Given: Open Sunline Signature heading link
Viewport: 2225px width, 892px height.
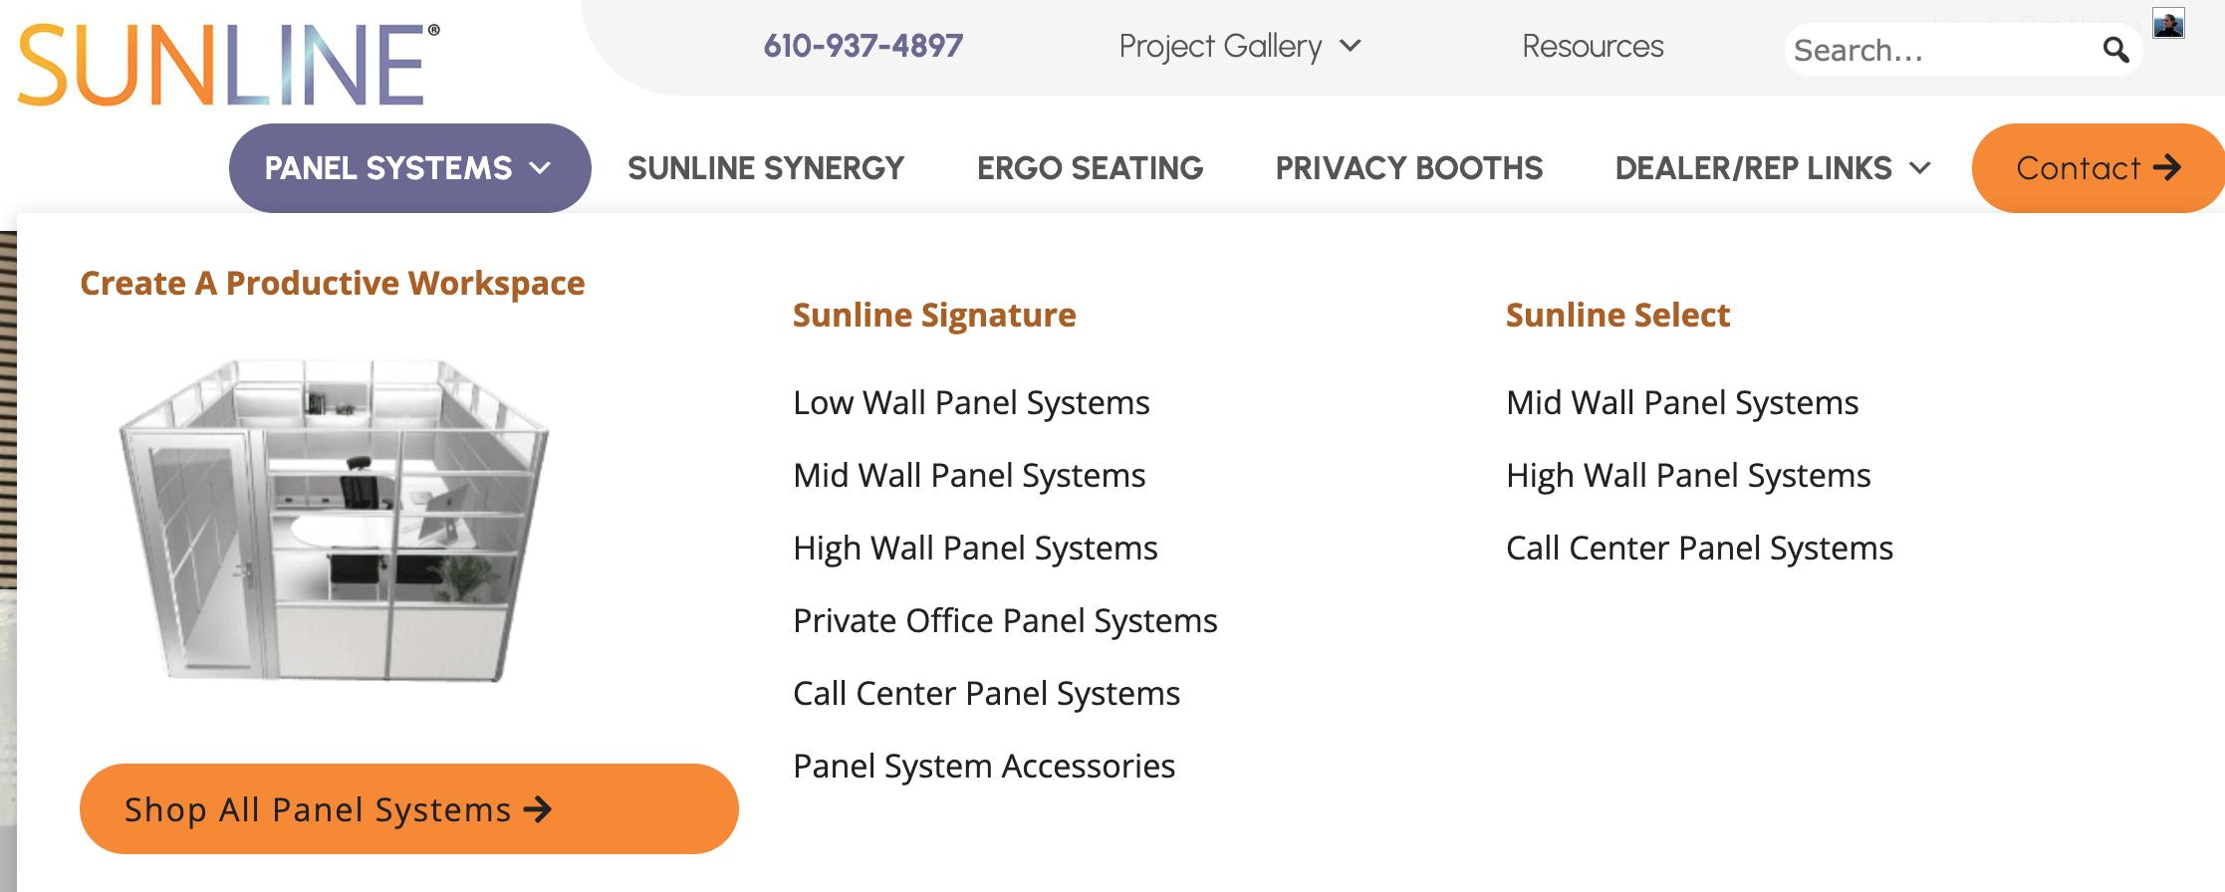Looking at the screenshot, I should 934,315.
